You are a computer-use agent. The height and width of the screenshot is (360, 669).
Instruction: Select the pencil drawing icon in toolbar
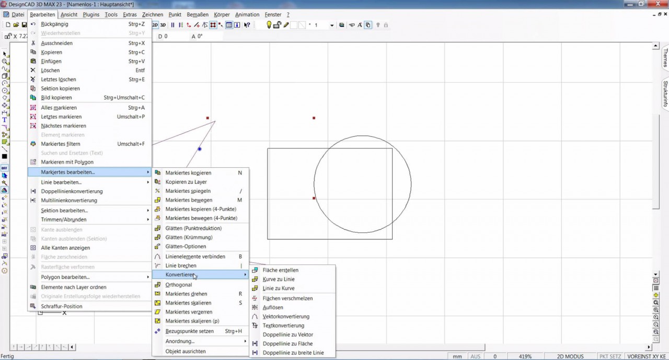click(285, 25)
